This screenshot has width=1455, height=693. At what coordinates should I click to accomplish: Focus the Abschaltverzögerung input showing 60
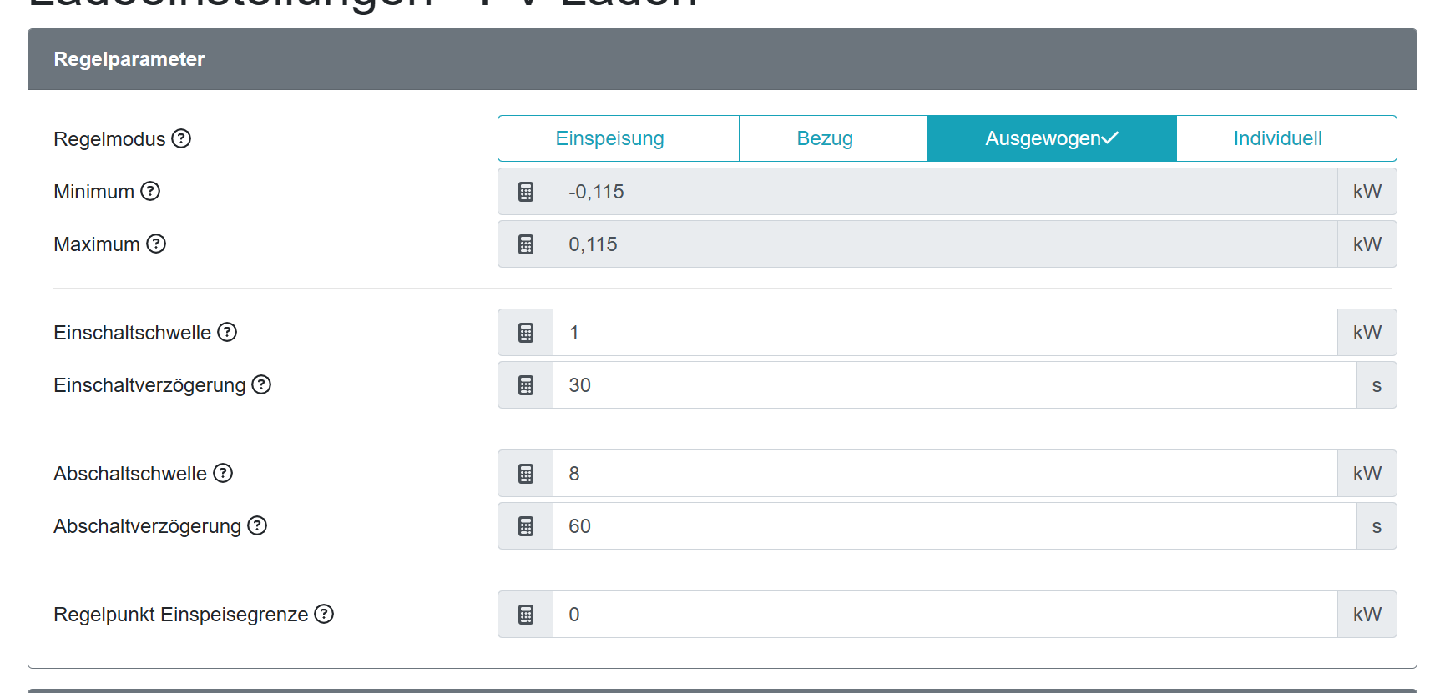pos(954,526)
